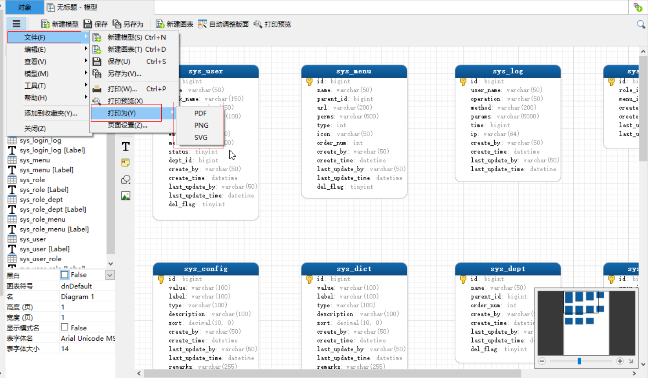Click the 保存 toolbar button
Image resolution: width=648 pixels, height=378 pixels.
click(96, 24)
